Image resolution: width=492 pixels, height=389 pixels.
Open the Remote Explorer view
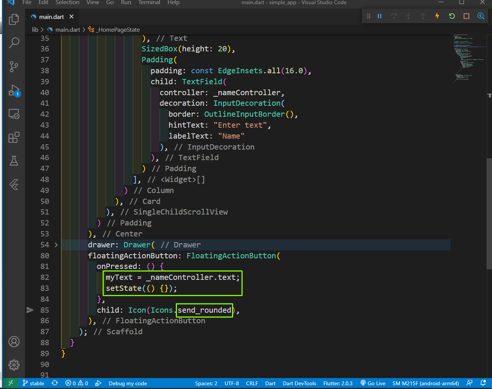click(x=14, y=114)
